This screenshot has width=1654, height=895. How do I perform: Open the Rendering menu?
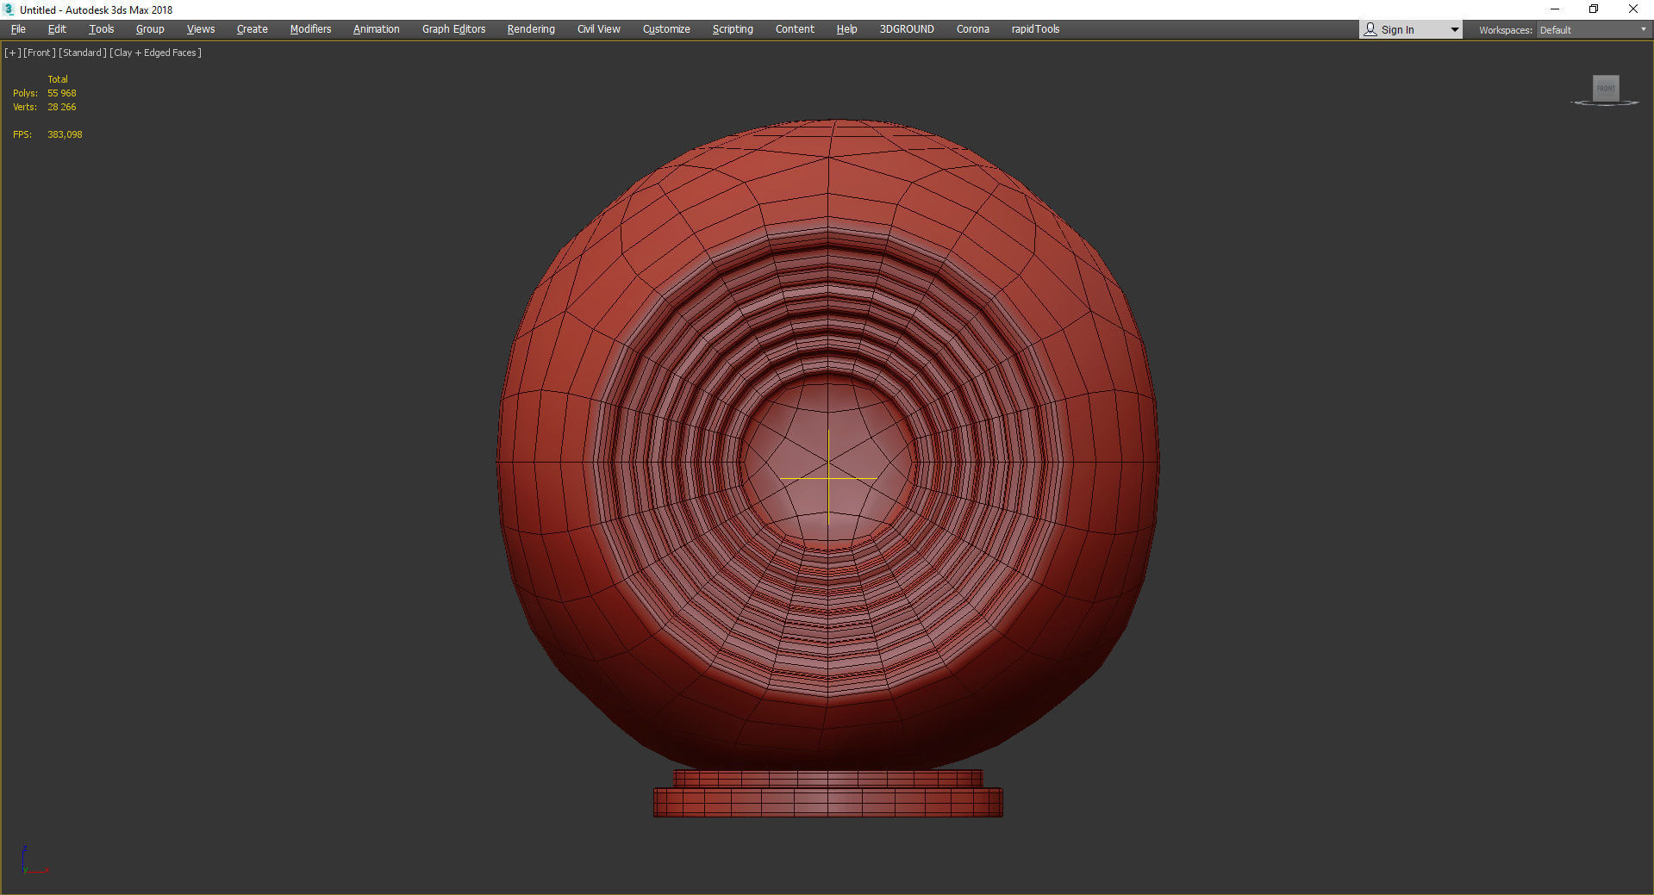[x=531, y=29]
